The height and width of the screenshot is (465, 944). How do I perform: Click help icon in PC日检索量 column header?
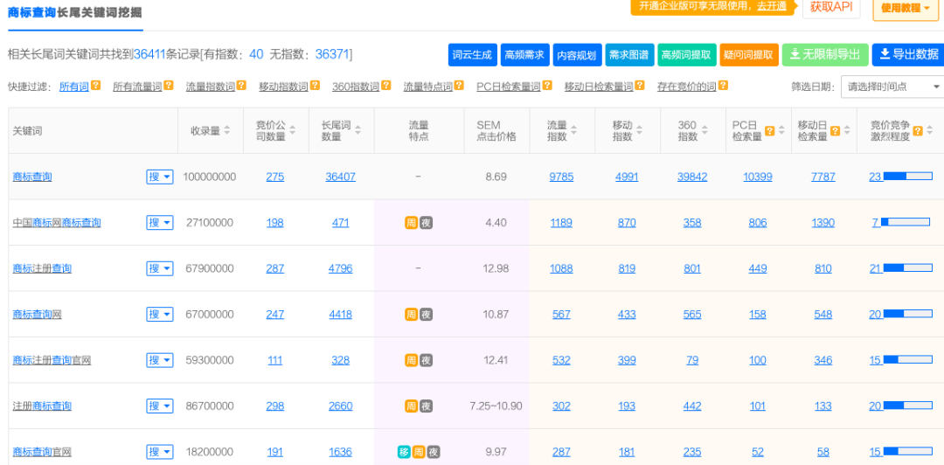coord(769,131)
